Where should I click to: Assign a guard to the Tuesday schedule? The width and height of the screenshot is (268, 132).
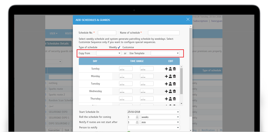pos(170,84)
